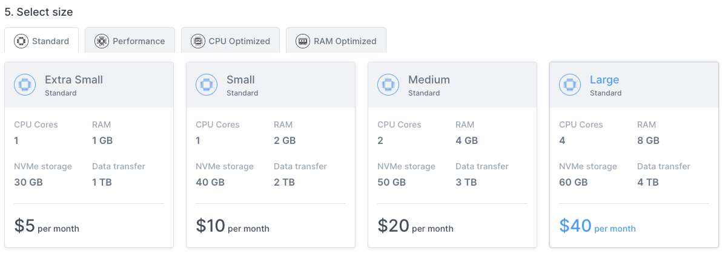
Task: Choose the Medium plan title
Action: point(429,80)
